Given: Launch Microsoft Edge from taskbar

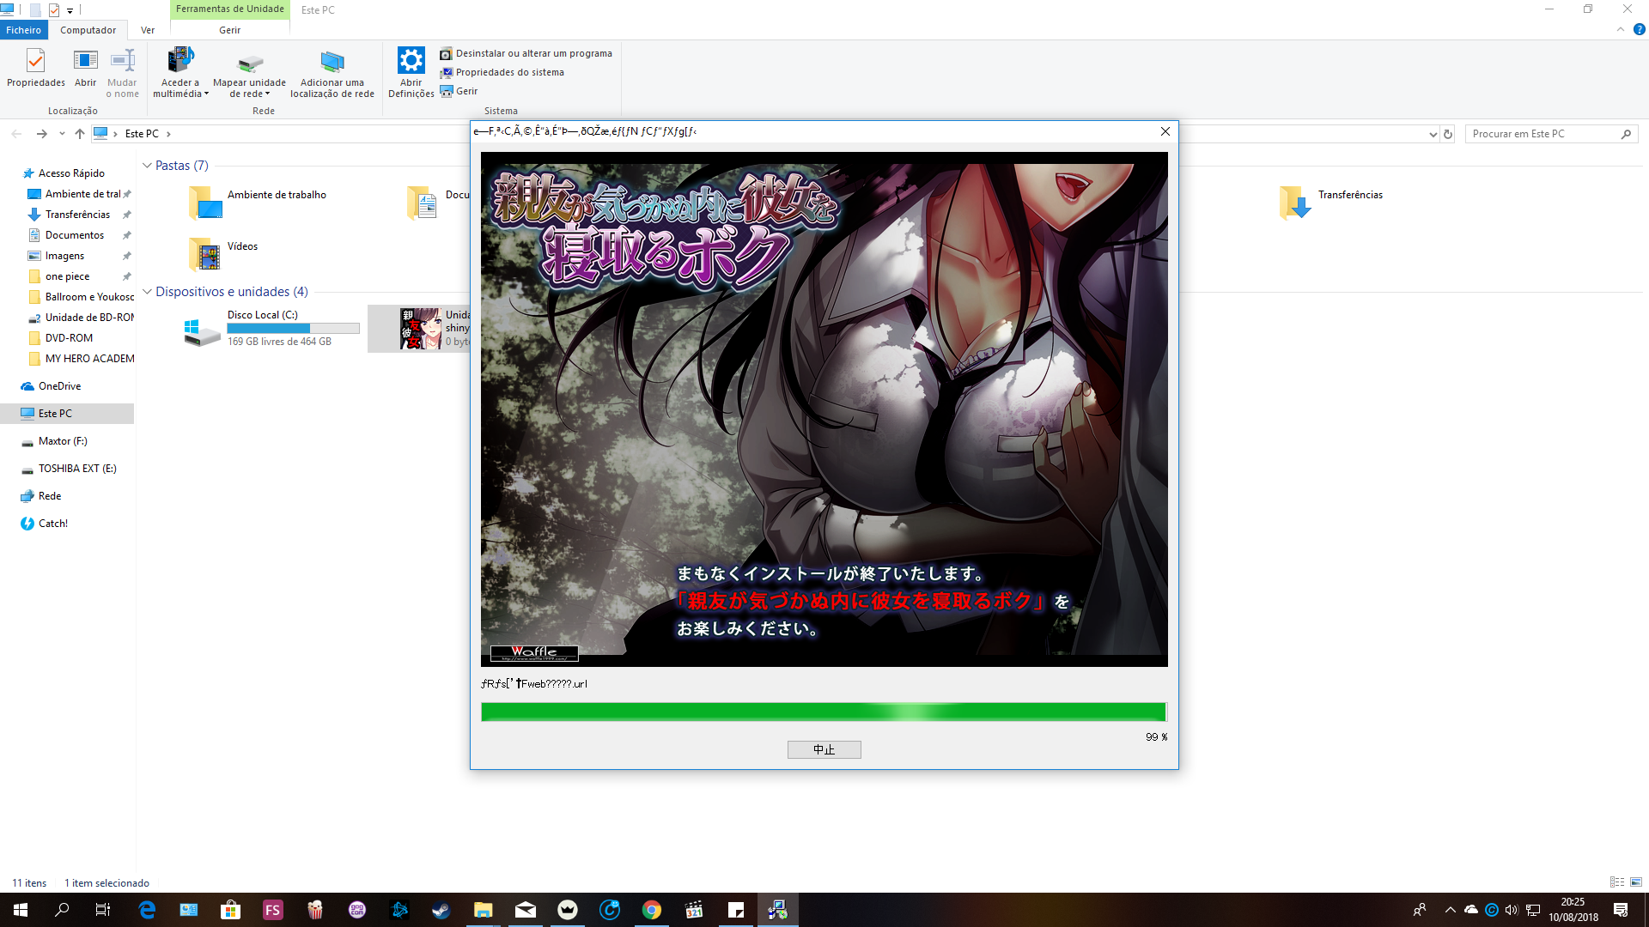Looking at the screenshot, I should click(147, 910).
